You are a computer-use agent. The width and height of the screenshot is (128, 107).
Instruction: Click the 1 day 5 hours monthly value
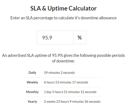coord(70,92)
